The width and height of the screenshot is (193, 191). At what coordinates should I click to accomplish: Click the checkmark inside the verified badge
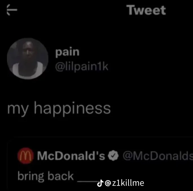point(113,156)
